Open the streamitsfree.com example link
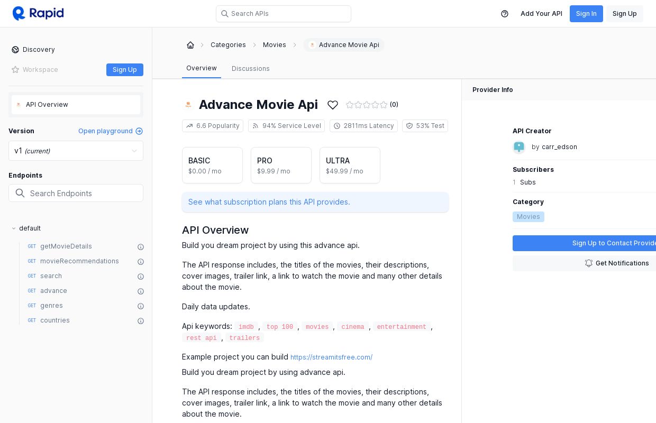The height and width of the screenshot is (423, 656). (x=331, y=357)
